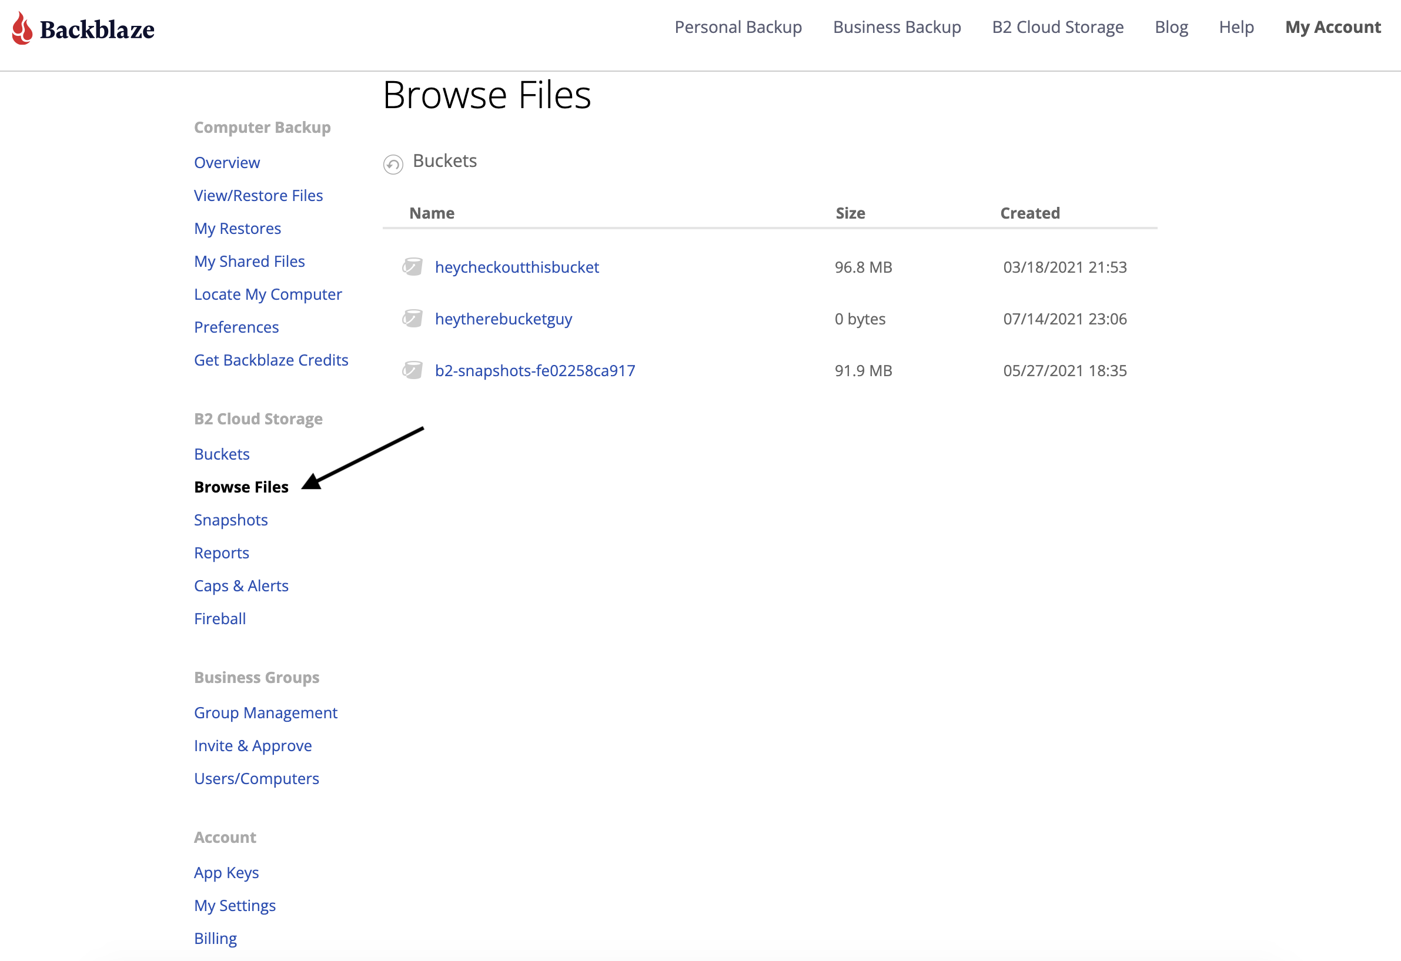Click the Backblaze flame logo
Viewport: 1401px width, 961px height.
click(x=22, y=28)
